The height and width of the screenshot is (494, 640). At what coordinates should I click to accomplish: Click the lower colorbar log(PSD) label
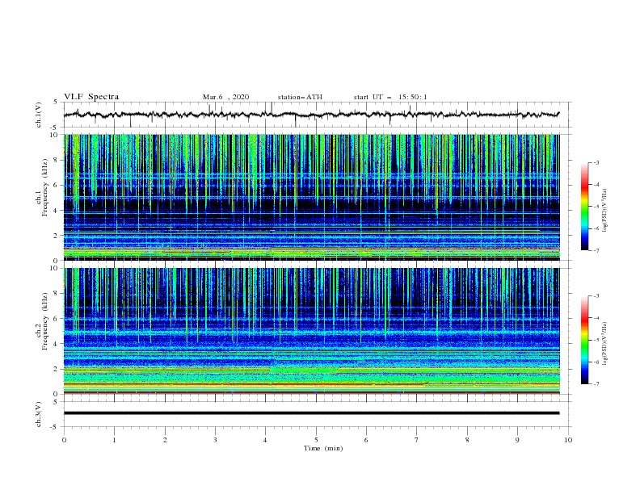point(604,344)
